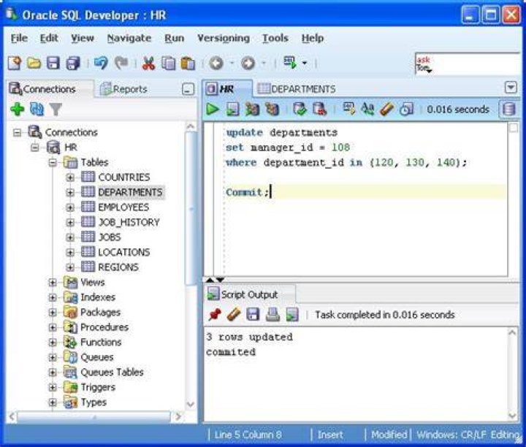
Task: Expand the Indexes folder
Action: [53, 297]
